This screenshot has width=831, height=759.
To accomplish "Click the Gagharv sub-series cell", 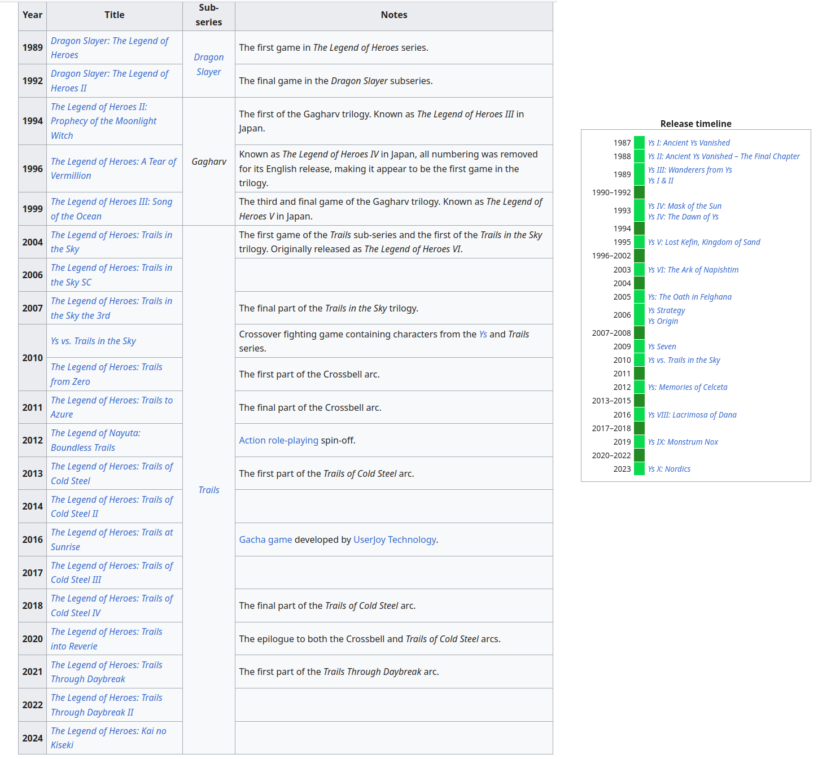I will pyautogui.click(x=209, y=161).
